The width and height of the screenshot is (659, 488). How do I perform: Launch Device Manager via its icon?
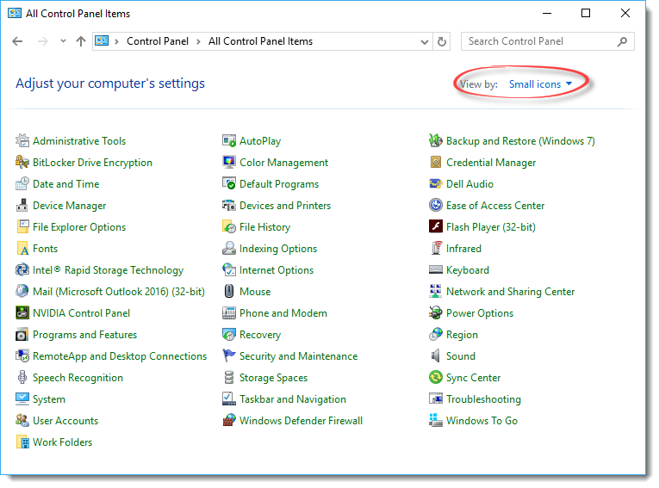[x=22, y=206]
